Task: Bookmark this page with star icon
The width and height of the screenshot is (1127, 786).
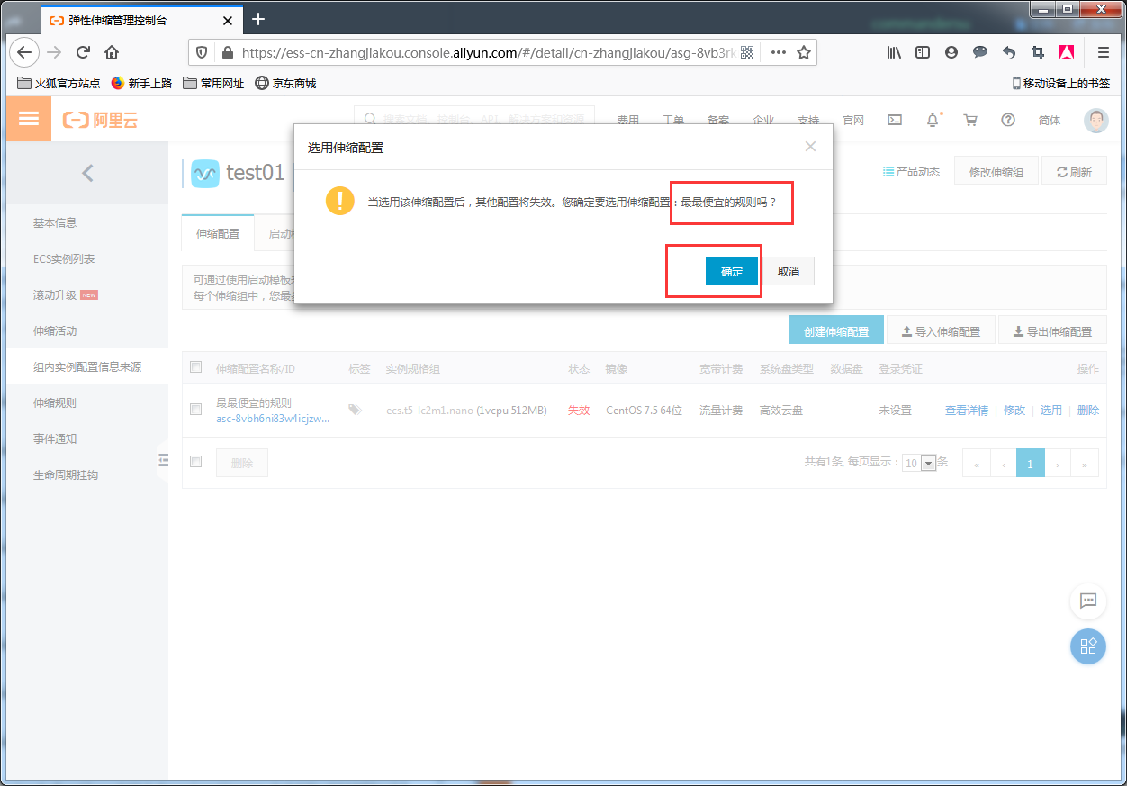Action: pyautogui.click(x=804, y=52)
